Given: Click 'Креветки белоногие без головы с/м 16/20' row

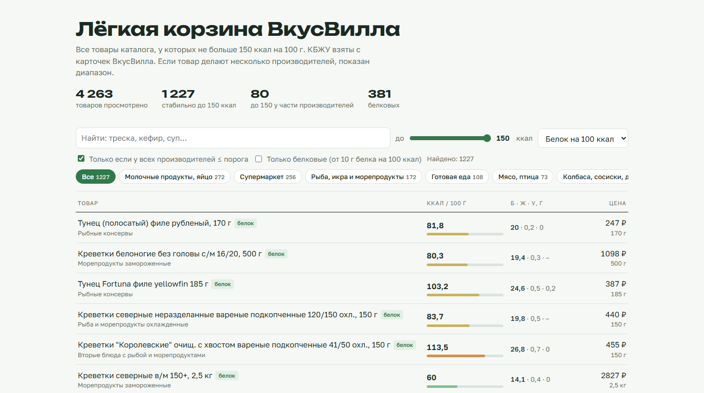Looking at the screenshot, I should [352, 258].
